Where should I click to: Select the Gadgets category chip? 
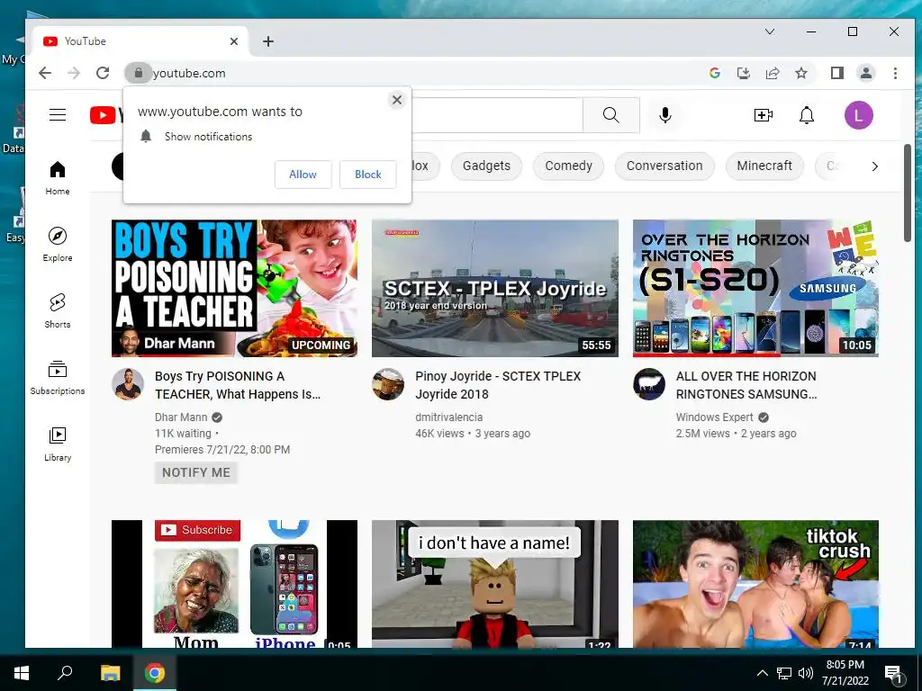coord(486,166)
